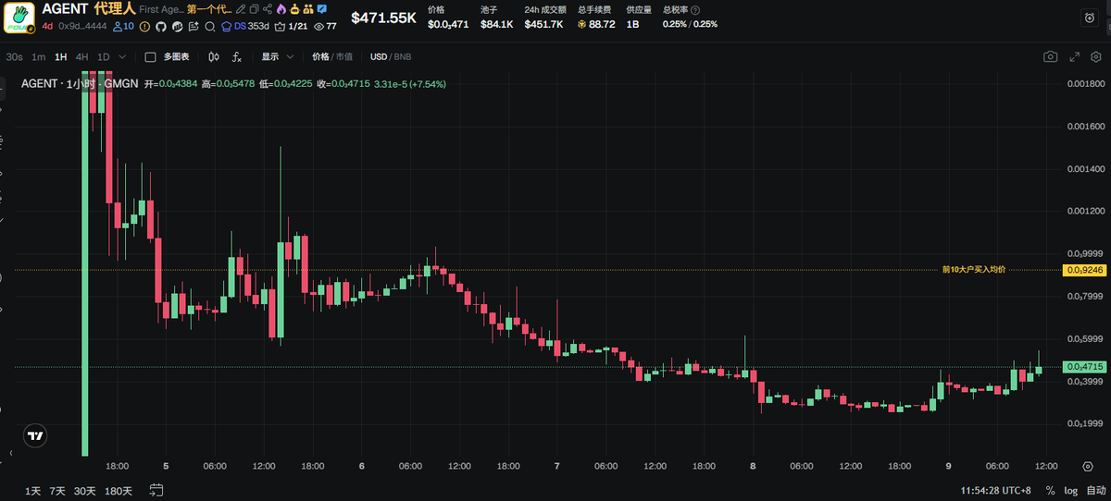Click the 0.0₄9246 top-10 holders average price label
The width and height of the screenshot is (1111, 501).
pyautogui.click(x=1085, y=269)
